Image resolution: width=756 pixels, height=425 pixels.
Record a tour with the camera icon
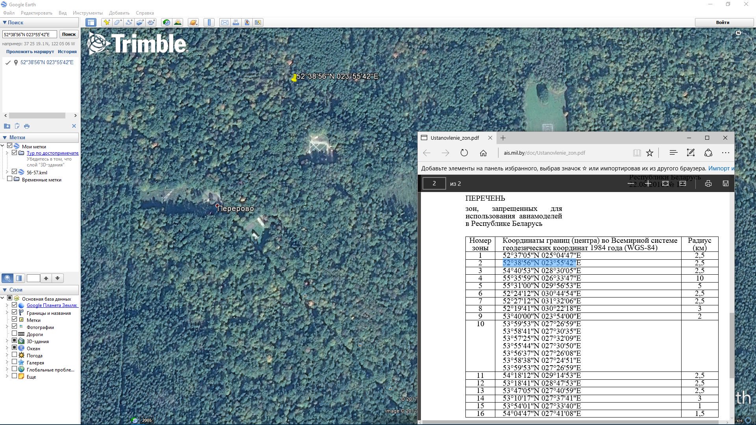[x=151, y=22]
